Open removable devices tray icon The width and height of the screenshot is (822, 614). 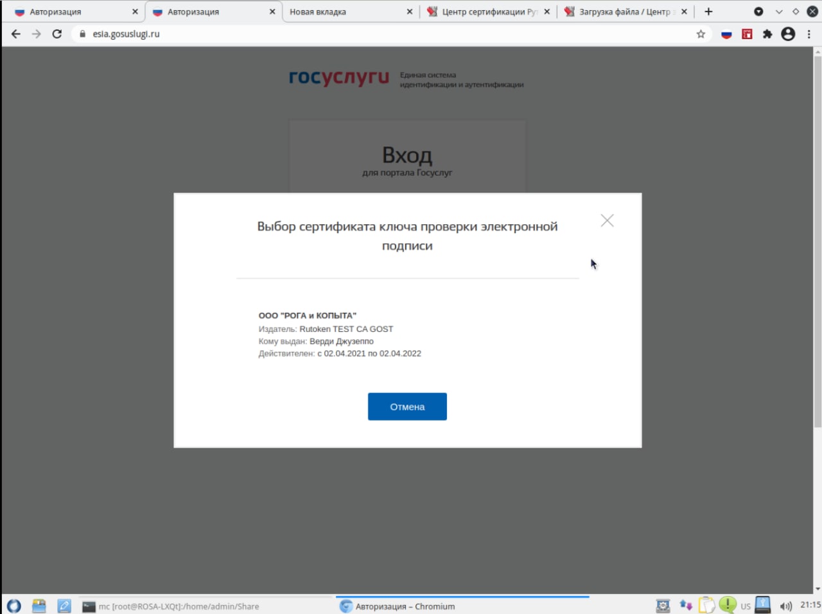[763, 604]
